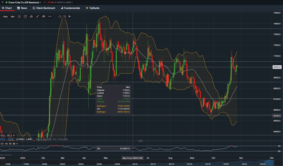Screen dimensions: 283x166
Task: Expand the Coca-Cola Co market dropdown arrow
Action: (40, 3)
